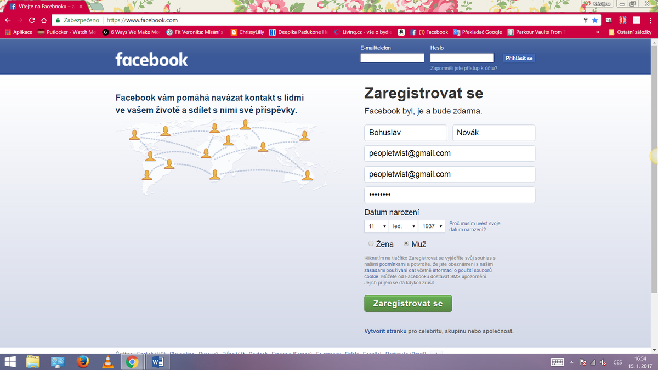
Task: Click the touch keyboard icon in system tray
Action: click(x=557, y=362)
